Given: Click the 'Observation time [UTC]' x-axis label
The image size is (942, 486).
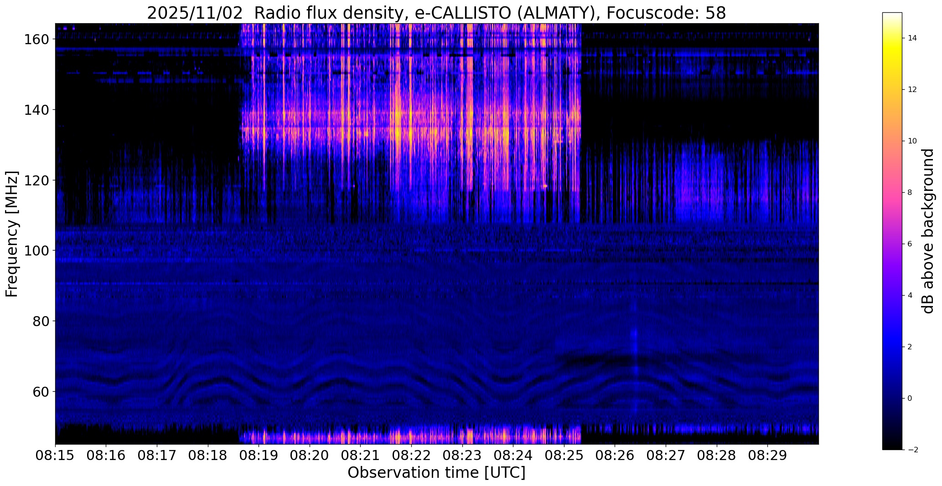Looking at the screenshot, I should pyautogui.click(x=436, y=473).
